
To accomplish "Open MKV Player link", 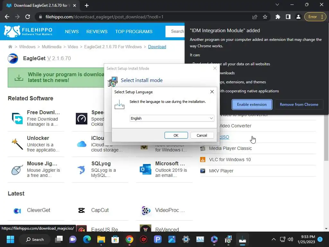I will coord(221,171).
